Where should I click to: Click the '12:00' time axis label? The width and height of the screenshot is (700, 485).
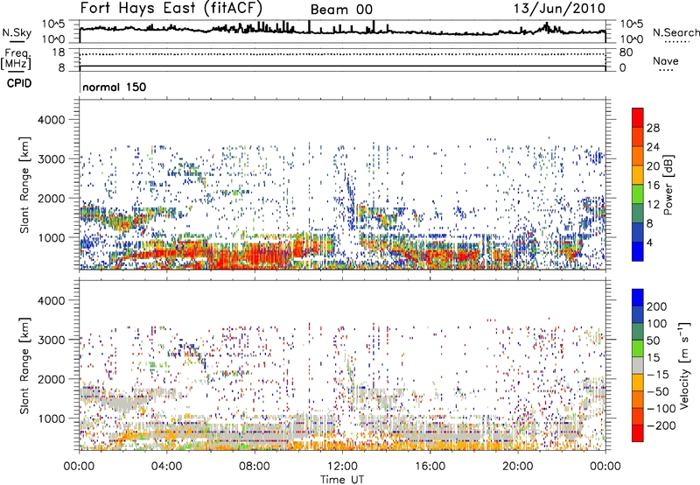tap(342, 467)
